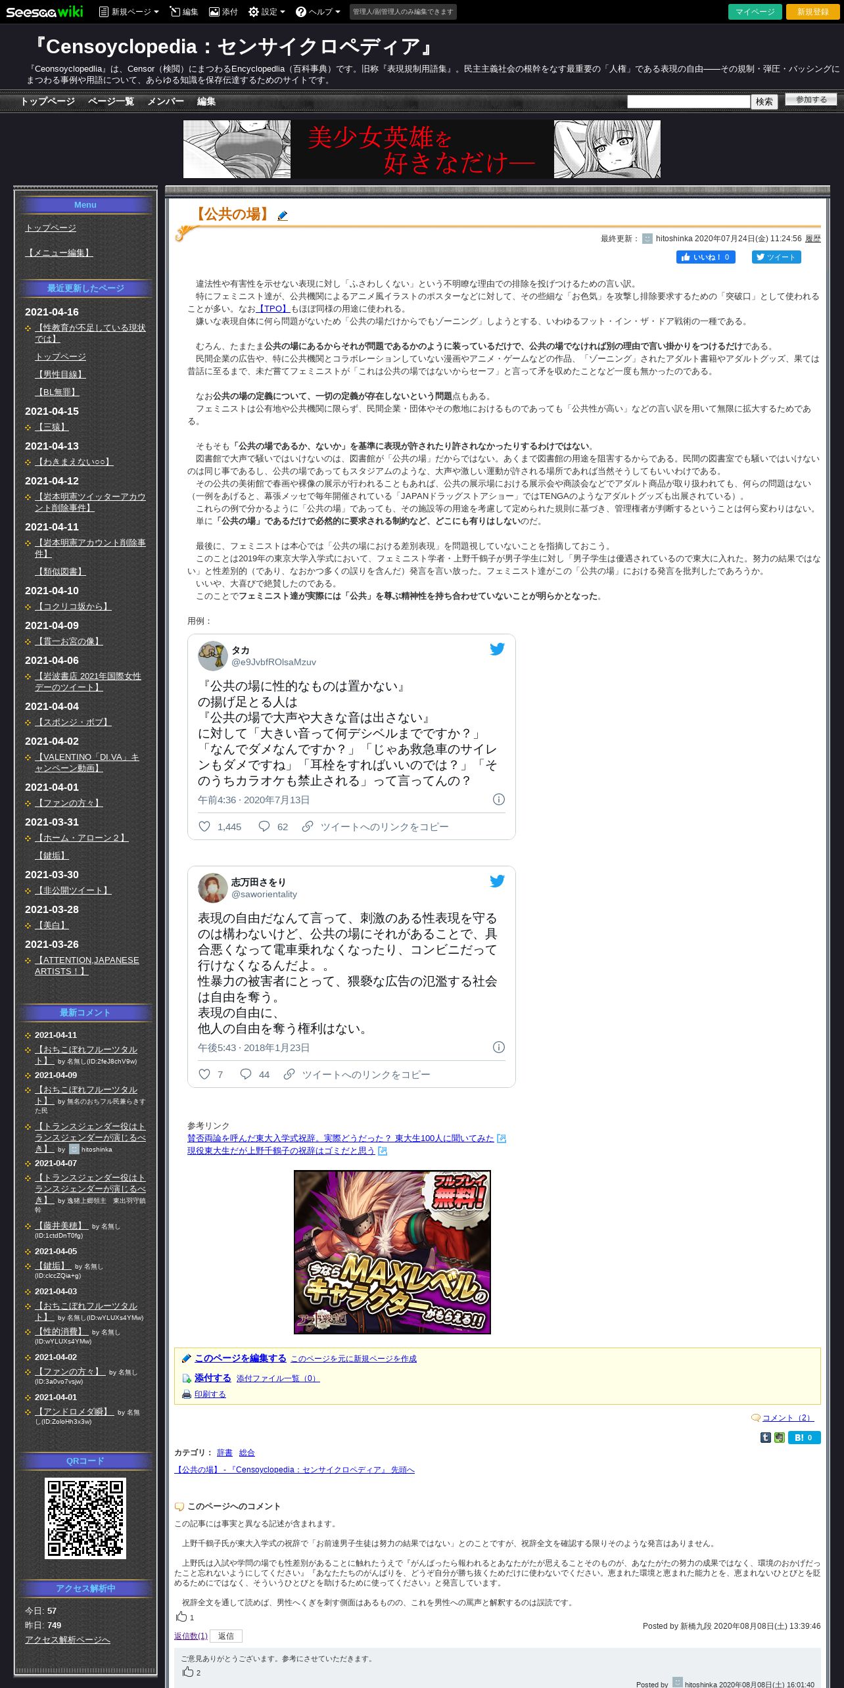The height and width of the screenshot is (1688, 844).
Task: Click the Twitter bird icon on 志万田さをり tweet
Action: (x=497, y=881)
